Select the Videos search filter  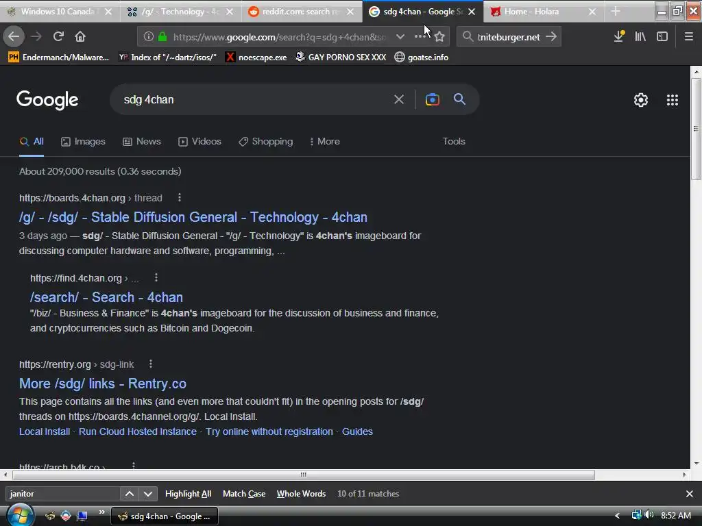coord(199,141)
